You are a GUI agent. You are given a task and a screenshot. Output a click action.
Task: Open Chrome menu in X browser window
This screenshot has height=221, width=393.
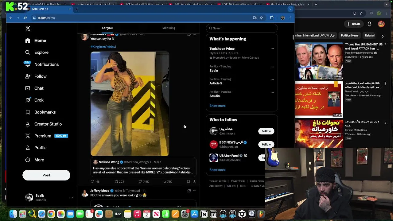[290, 18]
